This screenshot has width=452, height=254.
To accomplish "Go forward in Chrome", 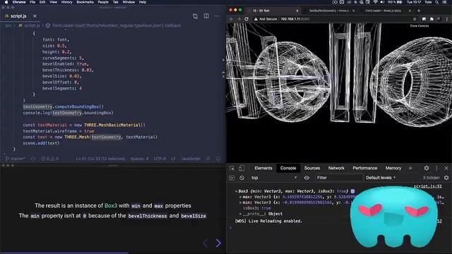I will (x=239, y=19).
